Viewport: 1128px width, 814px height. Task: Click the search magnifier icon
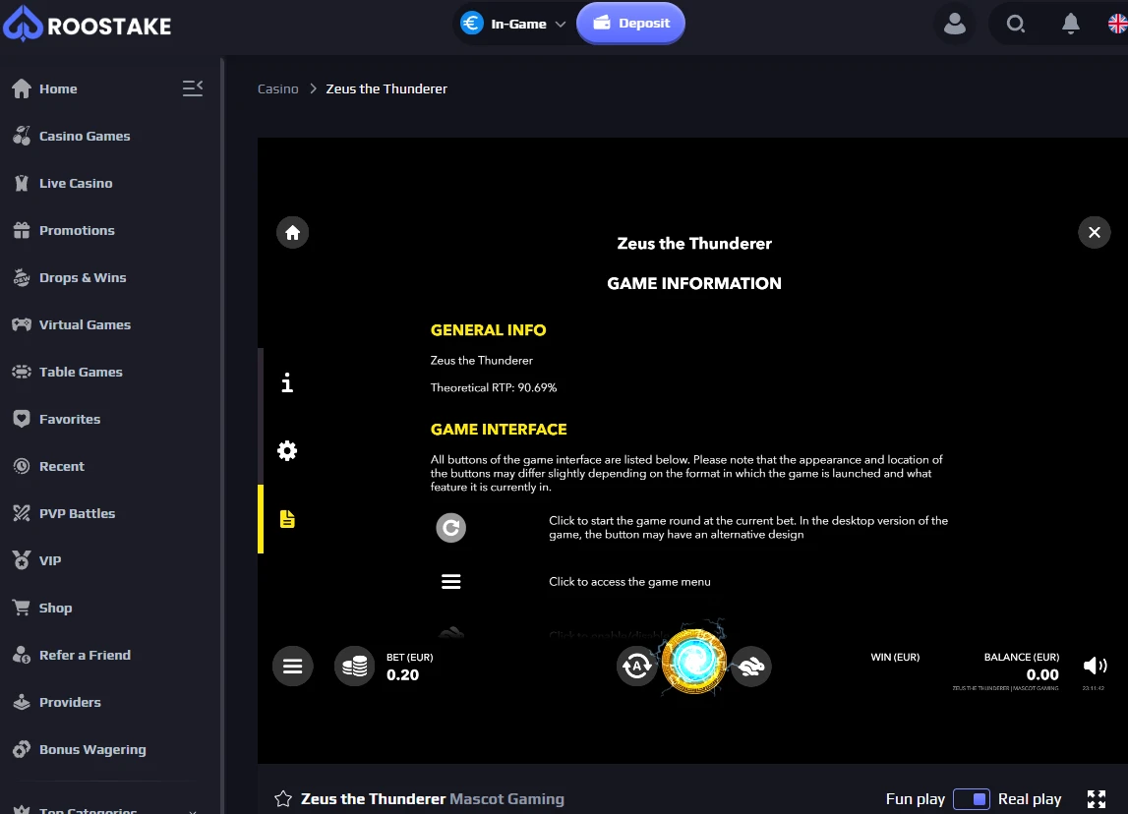(1015, 24)
